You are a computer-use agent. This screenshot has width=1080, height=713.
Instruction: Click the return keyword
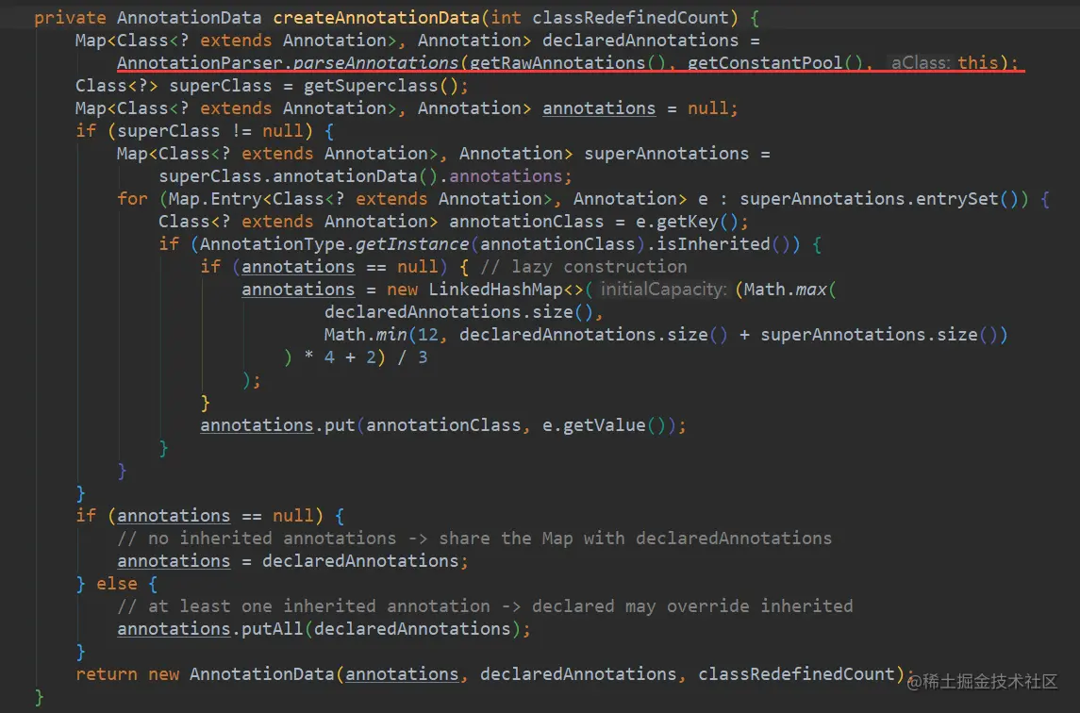(107, 673)
